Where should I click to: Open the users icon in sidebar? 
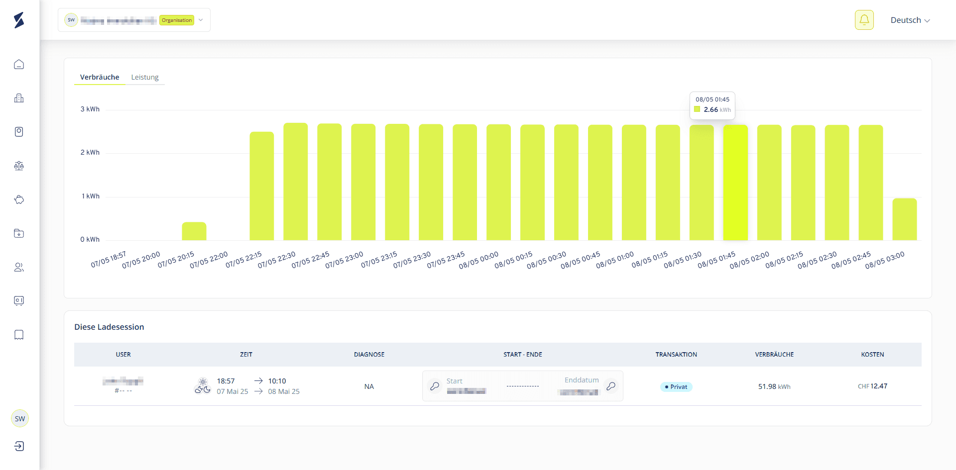[19, 267]
